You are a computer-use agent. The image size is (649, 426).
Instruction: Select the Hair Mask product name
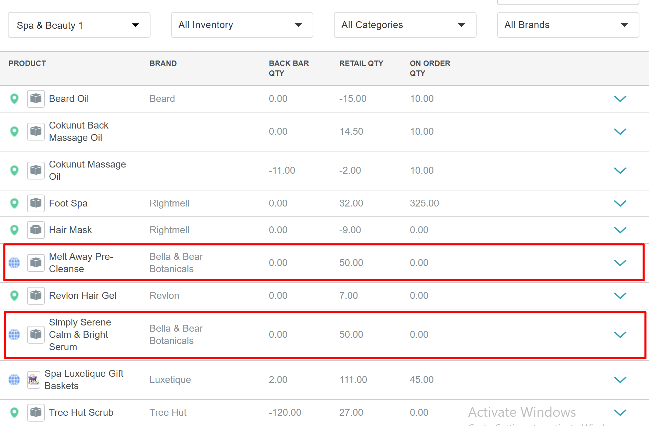pyautogui.click(x=70, y=230)
